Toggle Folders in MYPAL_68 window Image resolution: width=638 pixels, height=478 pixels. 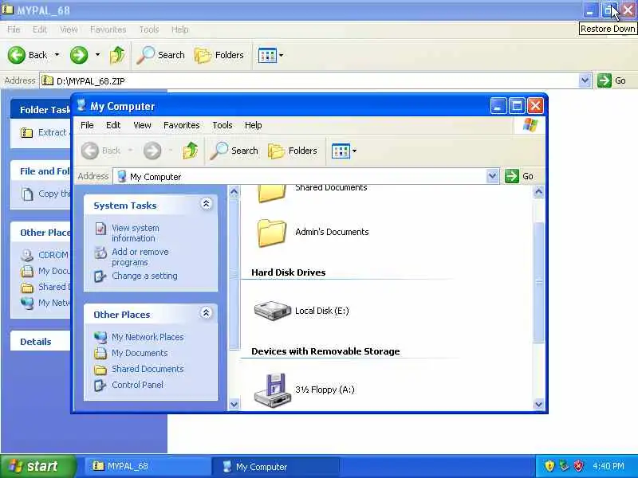pos(219,55)
